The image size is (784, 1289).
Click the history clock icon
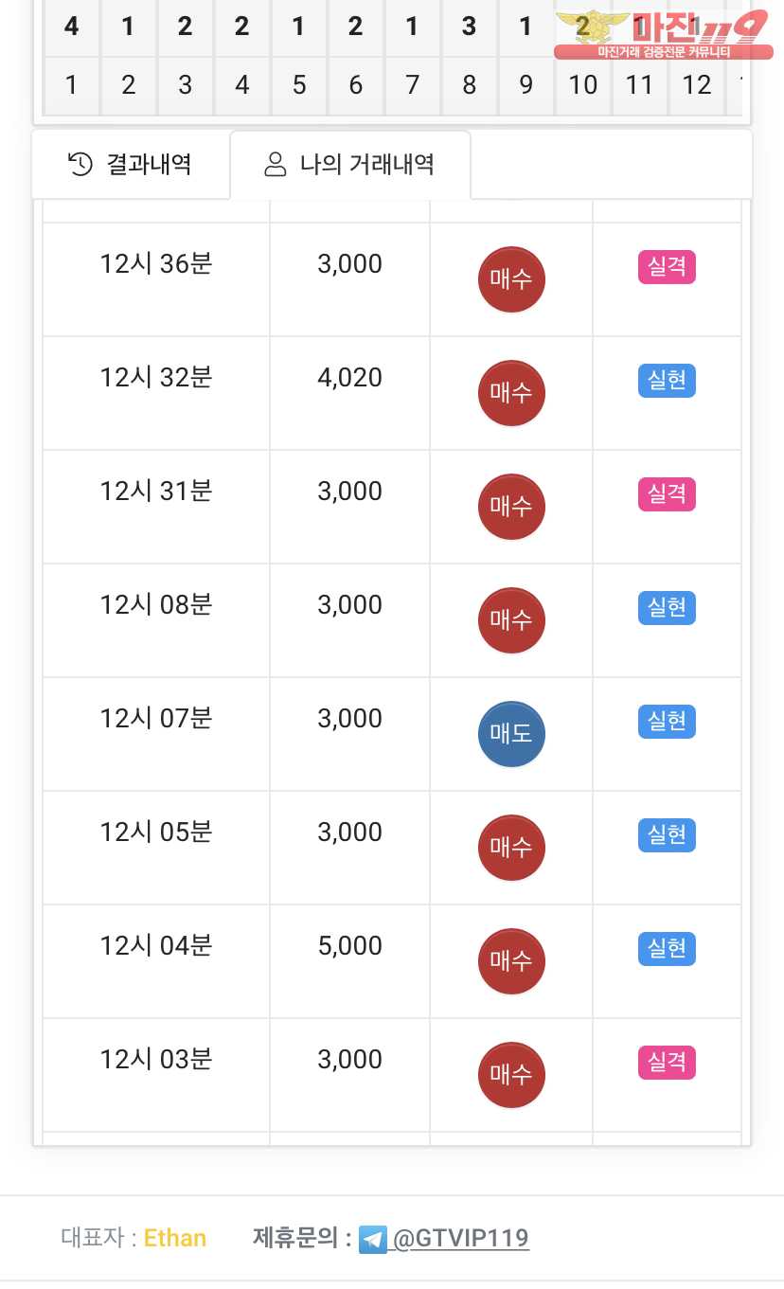(80, 165)
